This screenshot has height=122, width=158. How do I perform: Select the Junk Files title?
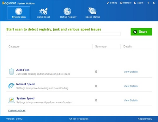23,70
